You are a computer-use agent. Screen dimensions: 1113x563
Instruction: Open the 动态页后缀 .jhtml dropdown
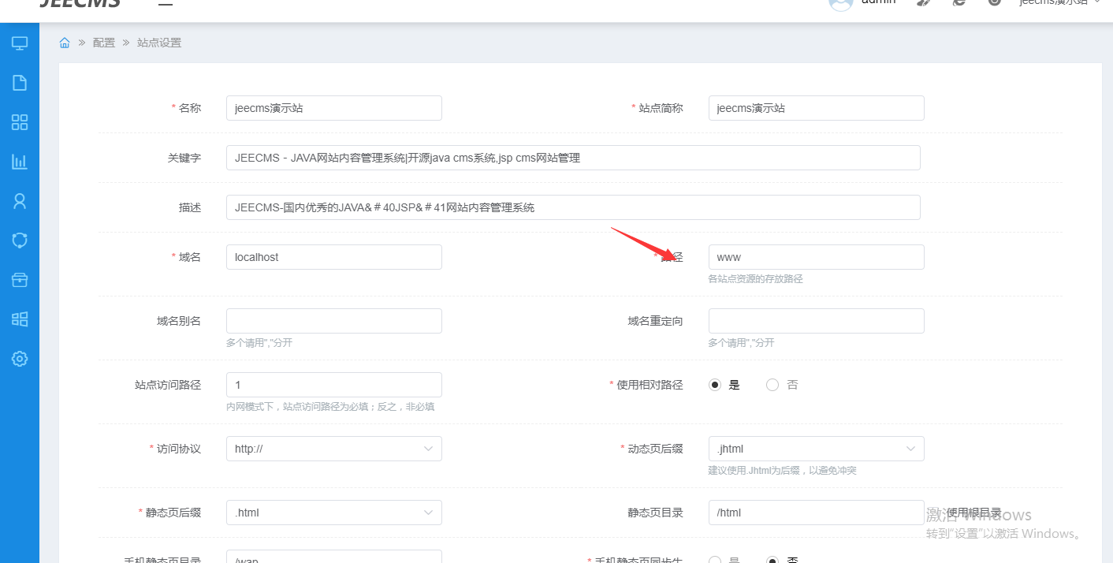[x=817, y=449]
